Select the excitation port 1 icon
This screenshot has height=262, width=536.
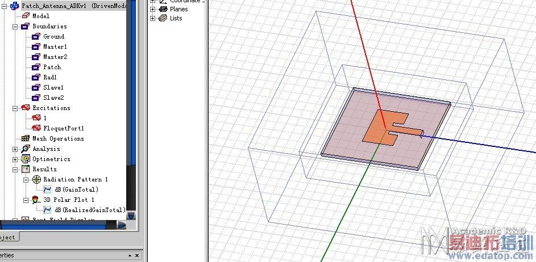[x=36, y=118]
